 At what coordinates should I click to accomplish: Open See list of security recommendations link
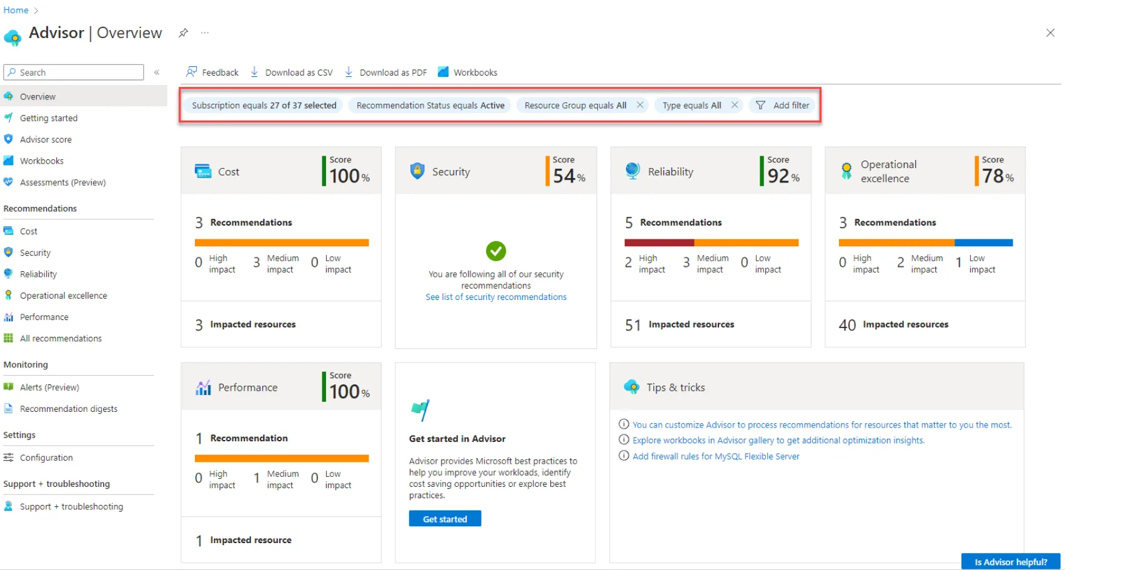pos(496,297)
